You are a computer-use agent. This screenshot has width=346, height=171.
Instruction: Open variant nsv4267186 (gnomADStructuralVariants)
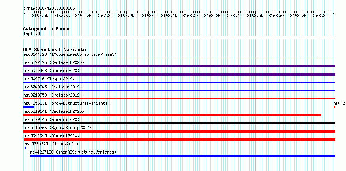73,152
